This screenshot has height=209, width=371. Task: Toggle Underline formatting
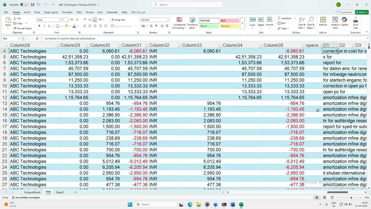pos(49,26)
